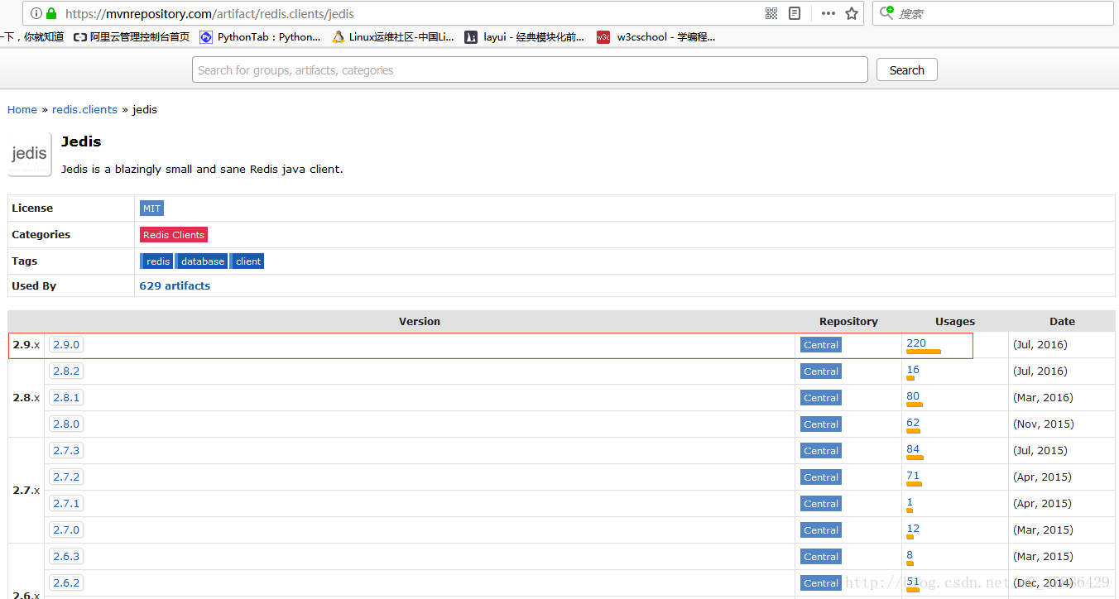Click Central repository for version 2.8.1
This screenshot has width=1119, height=599.
point(821,398)
